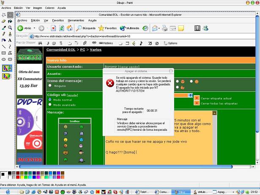Image resolution: width=260 pixels, height=195 pixels.
Task: Choose the Fill with color bucket tool
Action: 10,21
